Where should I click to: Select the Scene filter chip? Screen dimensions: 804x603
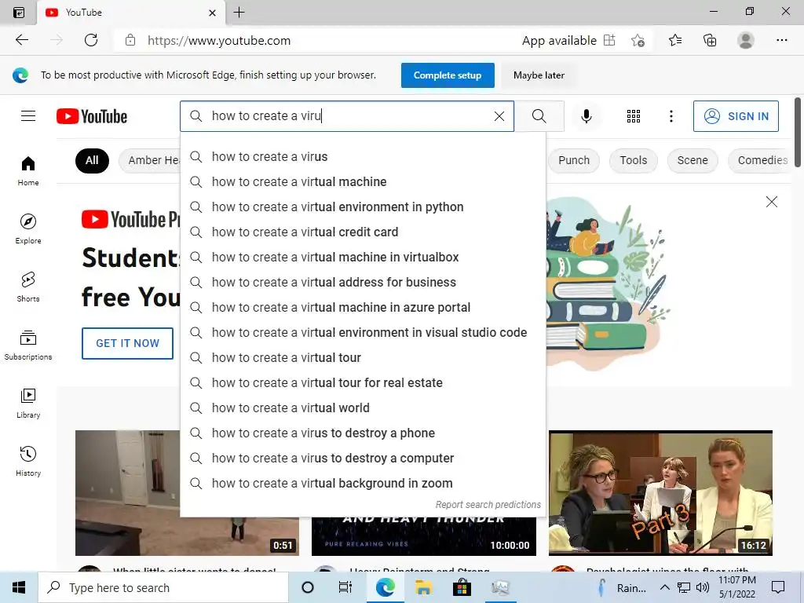pos(693,160)
